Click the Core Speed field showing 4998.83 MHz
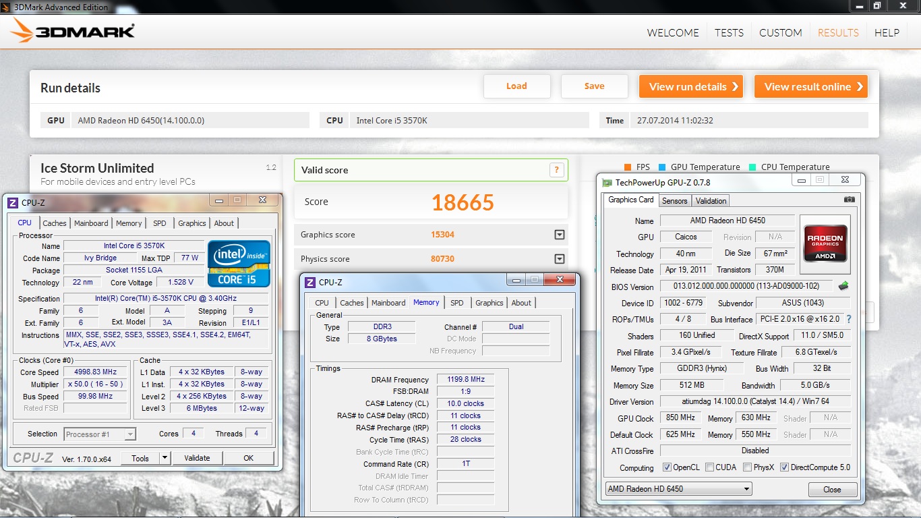The width and height of the screenshot is (921, 518). (x=96, y=372)
